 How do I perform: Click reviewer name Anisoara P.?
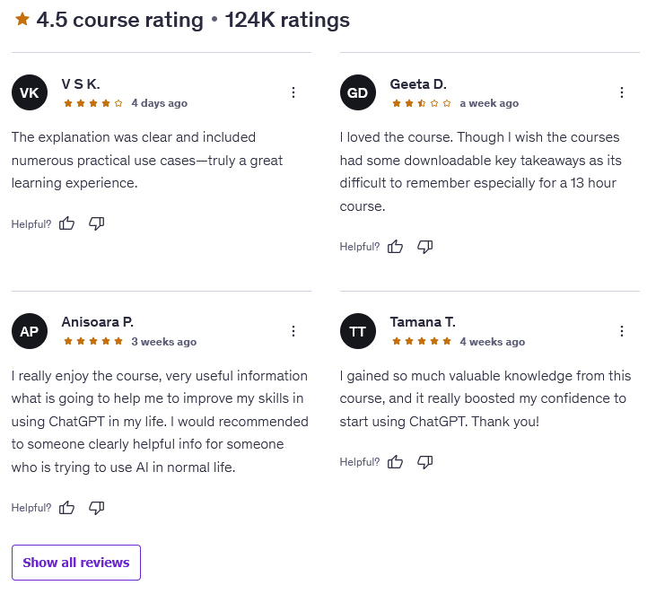point(98,321)
